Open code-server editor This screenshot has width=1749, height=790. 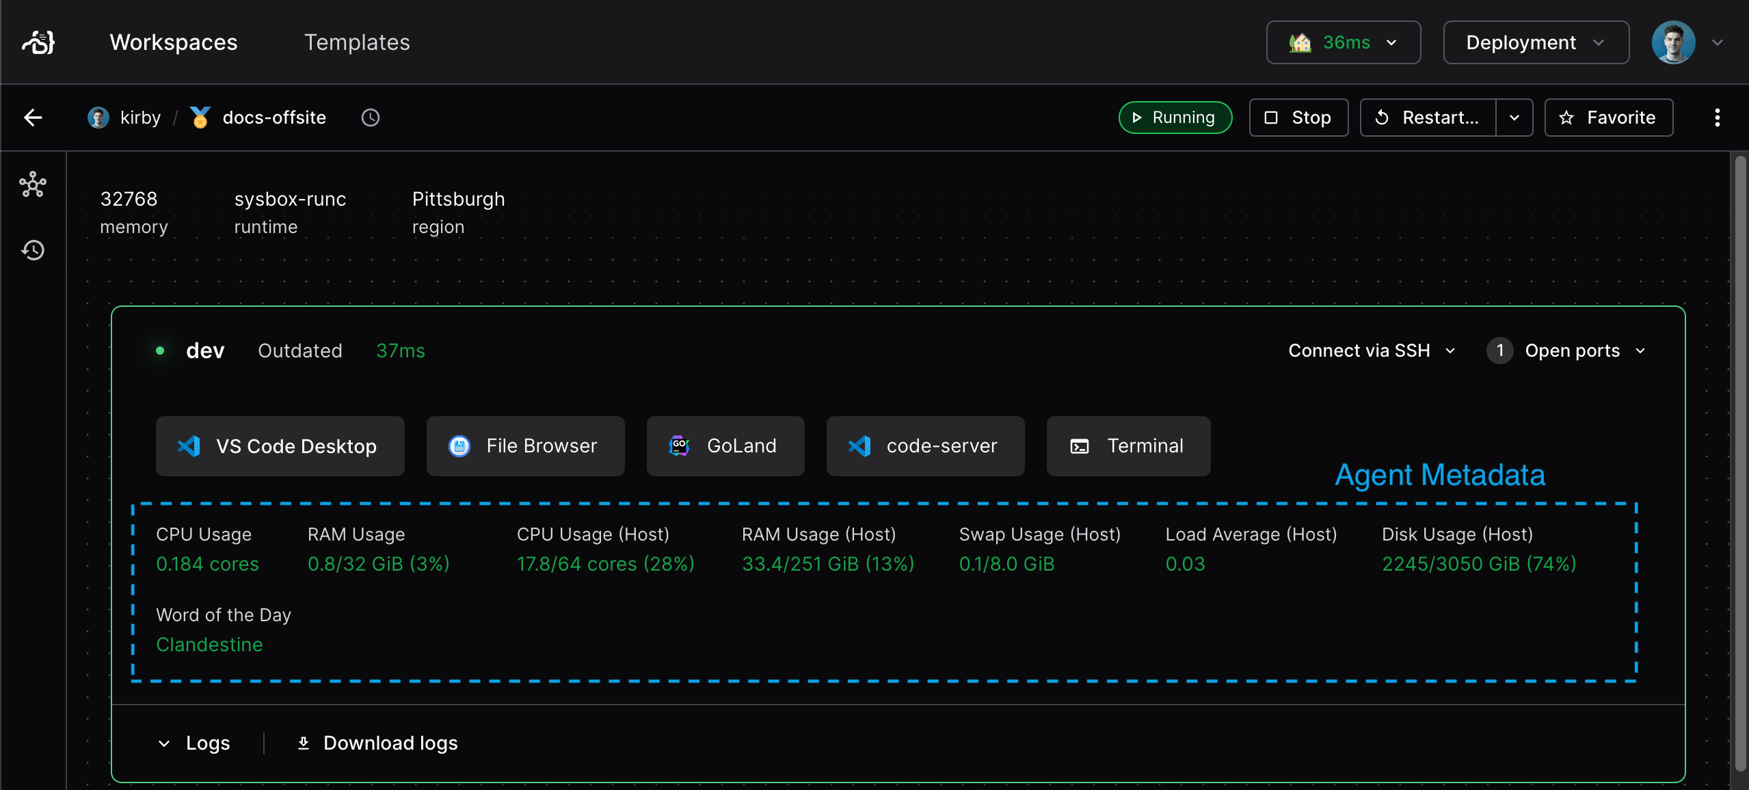[924, 446]
